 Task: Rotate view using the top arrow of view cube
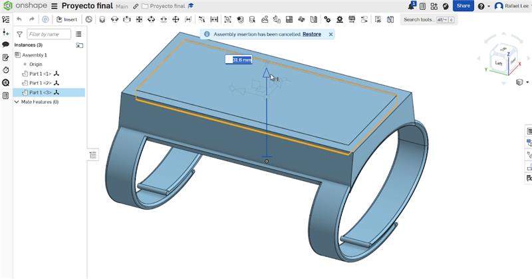tap(503, 35)
